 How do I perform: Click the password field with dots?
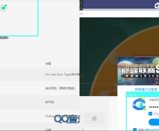(x=154, y=107)
